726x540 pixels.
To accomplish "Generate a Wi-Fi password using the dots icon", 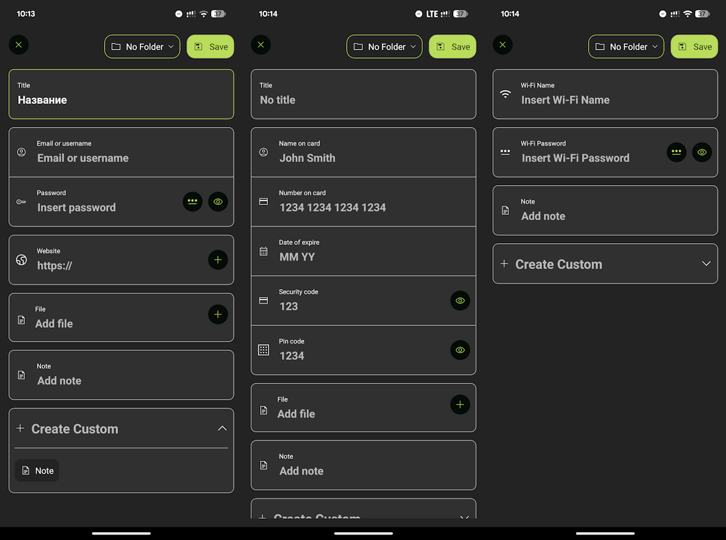I will coord(676,152).
